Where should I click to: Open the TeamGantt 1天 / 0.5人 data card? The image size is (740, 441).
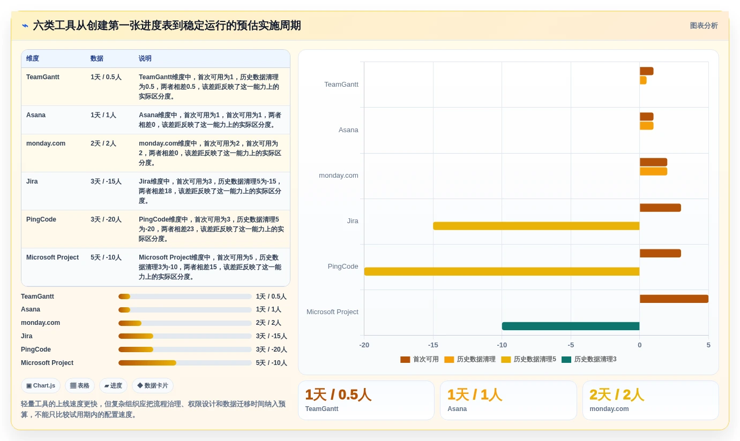(x=366, y=400)
